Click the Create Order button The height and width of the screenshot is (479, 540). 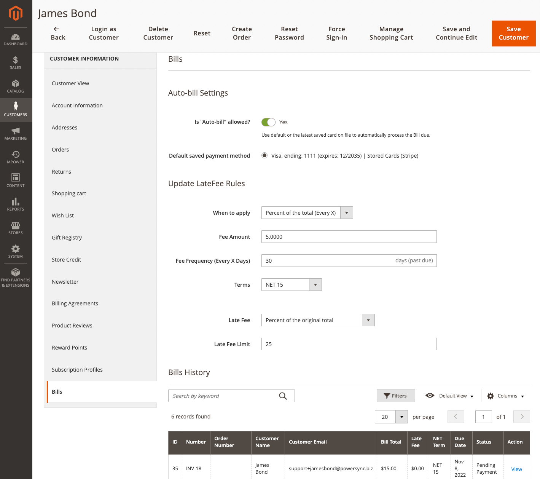pyautogui.click(x=242, y=34)
